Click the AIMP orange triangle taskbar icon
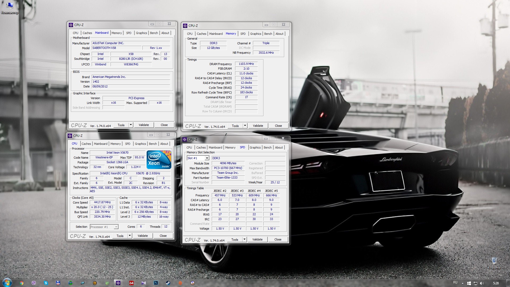The width and height of the screenshot is (510, 287). click(x=95, y=283)
